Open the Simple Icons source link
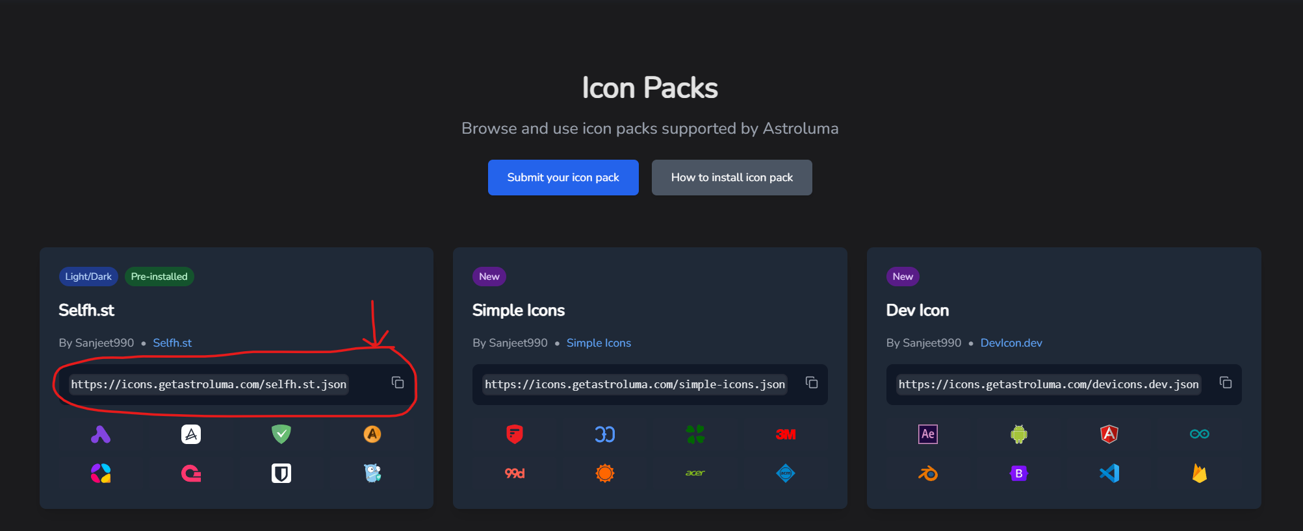 point(599,343)
